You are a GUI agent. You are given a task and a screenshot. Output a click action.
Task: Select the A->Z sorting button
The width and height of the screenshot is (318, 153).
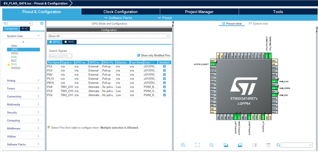tap(25, 29)
